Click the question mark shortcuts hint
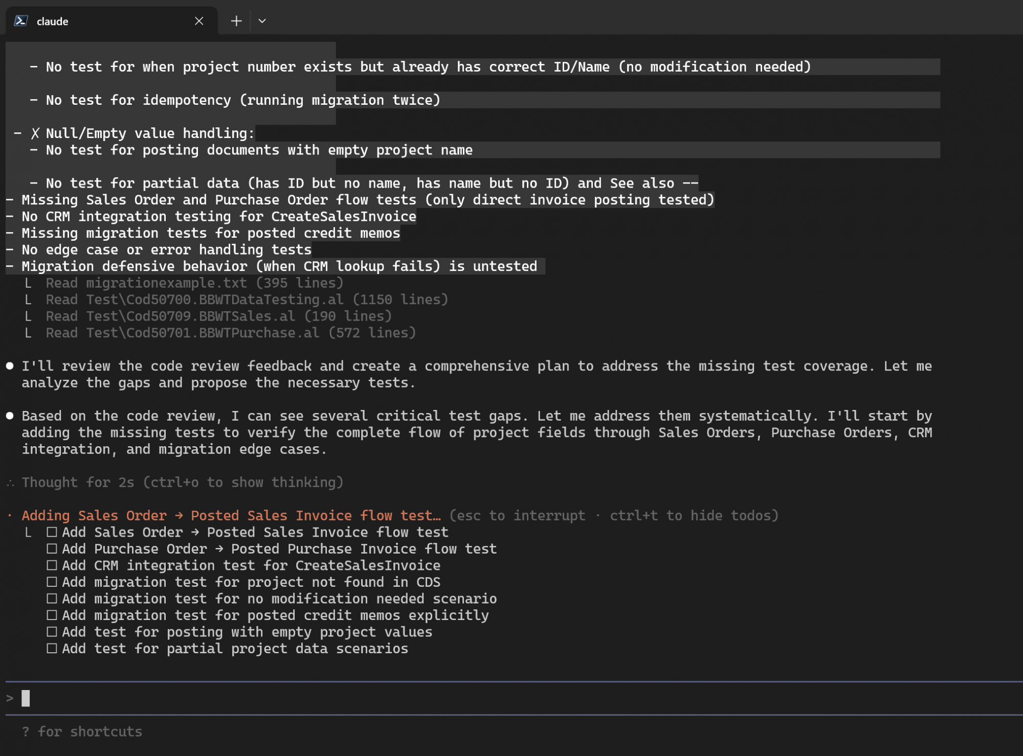The height and width of the screenshot is (756, 1023). click(x=26, y=732)
